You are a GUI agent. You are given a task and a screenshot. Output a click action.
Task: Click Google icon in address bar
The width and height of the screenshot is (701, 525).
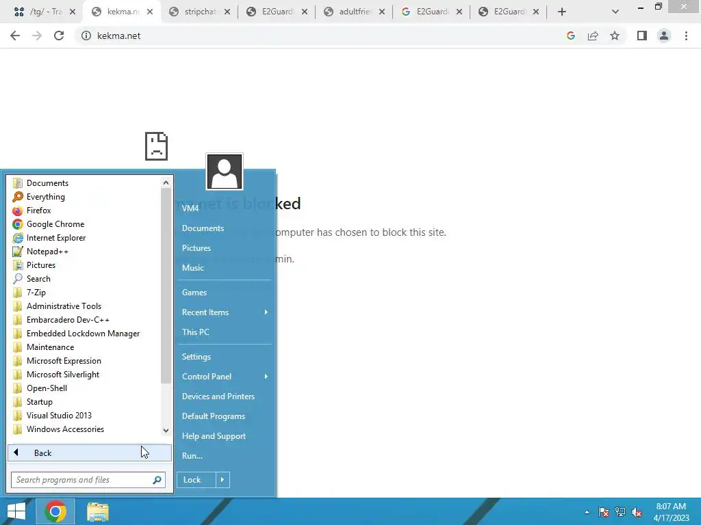pos(570,36)
